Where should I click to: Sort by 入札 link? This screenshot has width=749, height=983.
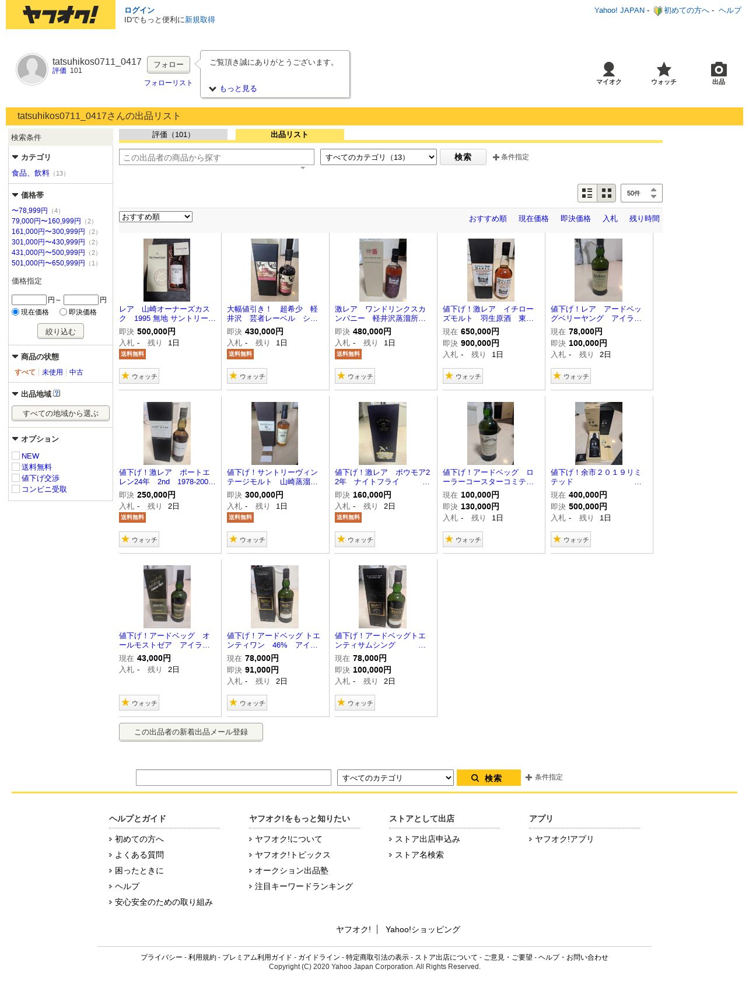(610, 219)
